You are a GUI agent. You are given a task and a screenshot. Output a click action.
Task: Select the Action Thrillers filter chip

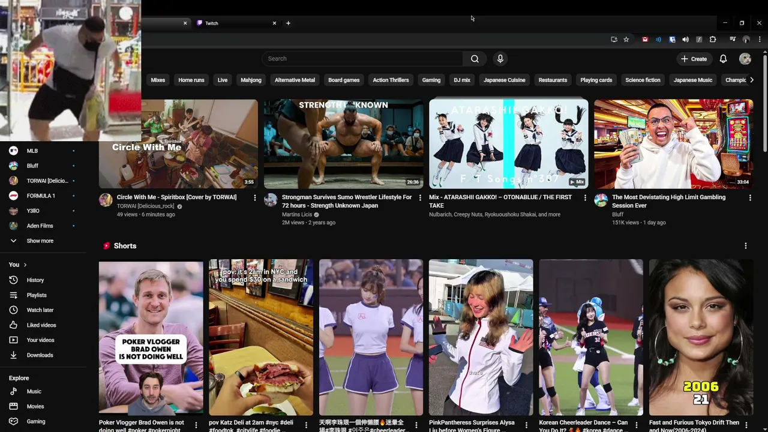coord(391,80)
